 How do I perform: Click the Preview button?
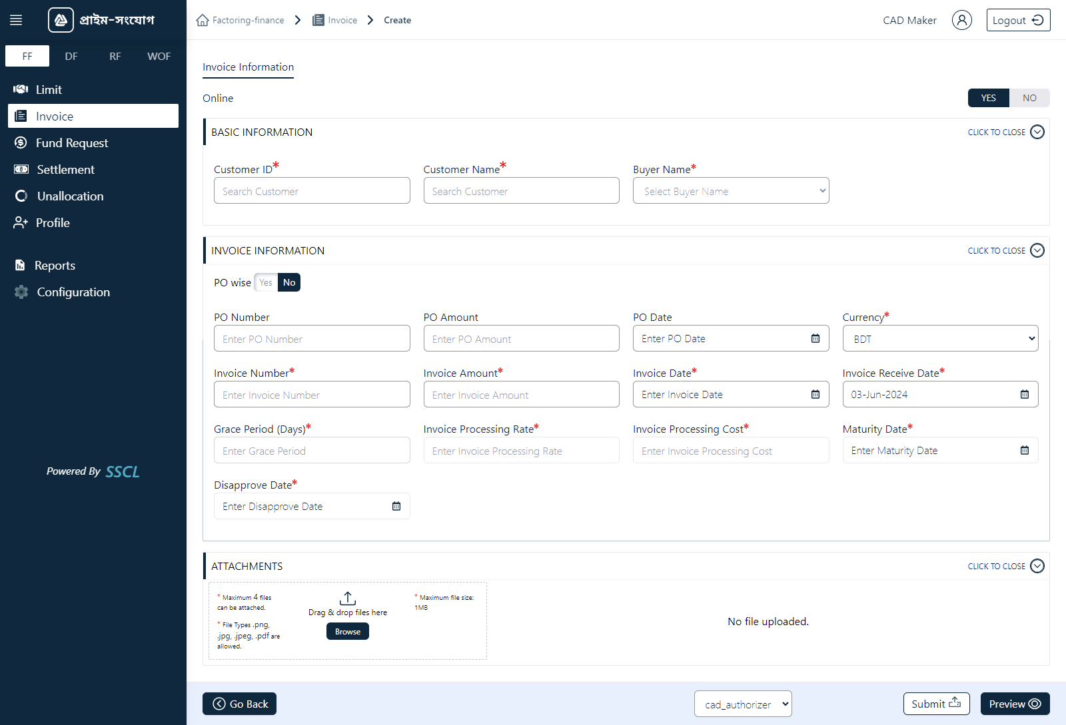tap(1015, 704)
